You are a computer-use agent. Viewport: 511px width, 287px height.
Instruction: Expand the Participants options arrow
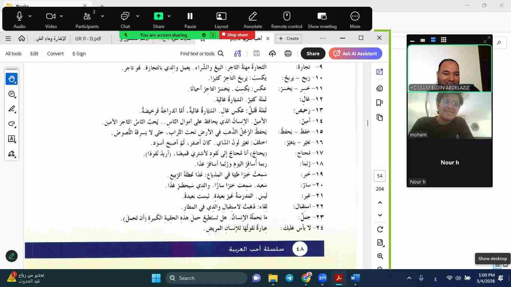coord(102,16)
